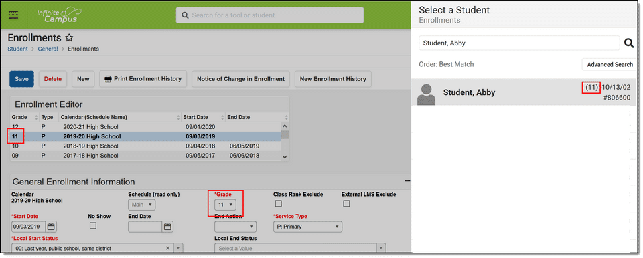Open the Grade dropdown
The width and height of the screenshot is (643, 258).
tap(225, 204)
